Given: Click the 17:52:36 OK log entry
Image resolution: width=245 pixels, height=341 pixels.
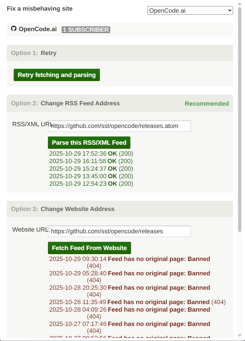Looking at the screenshot, I should (x=91, y=154).
